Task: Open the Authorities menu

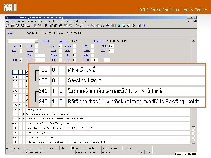Action: click(32, 21)
